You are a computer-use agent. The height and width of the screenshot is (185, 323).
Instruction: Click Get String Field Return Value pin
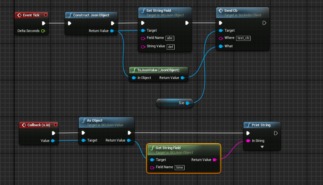214,160
